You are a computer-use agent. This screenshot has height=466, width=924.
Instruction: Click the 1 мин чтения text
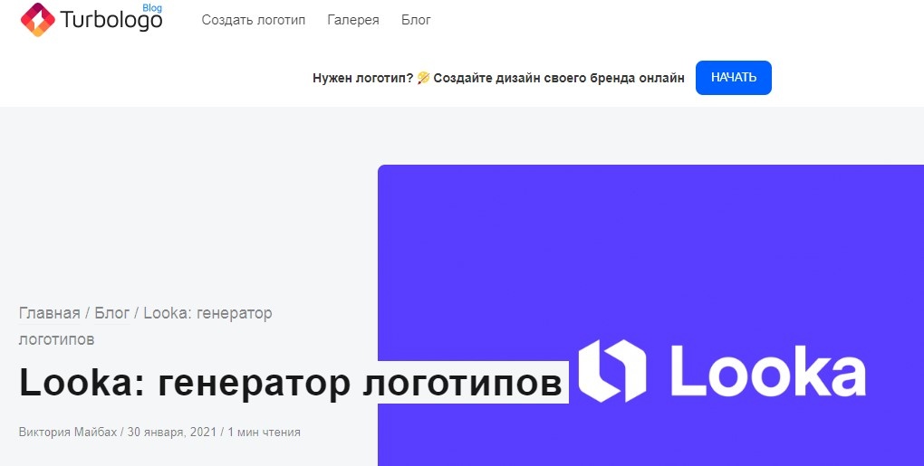click(264, 432)
